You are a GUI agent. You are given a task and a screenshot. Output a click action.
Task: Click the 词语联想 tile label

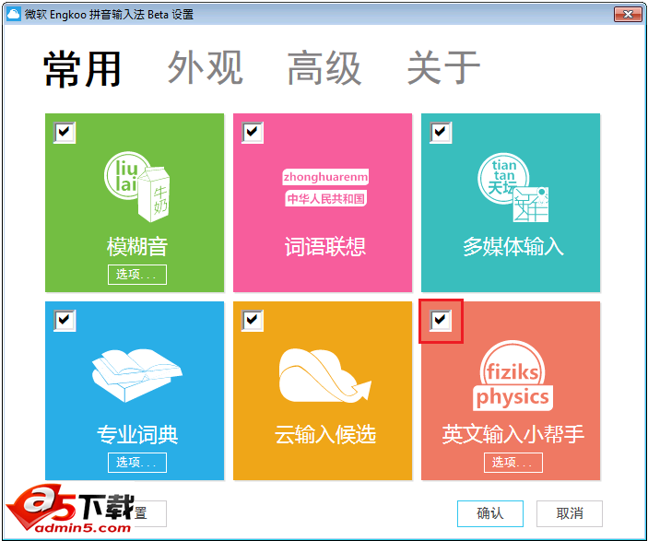pos(325,247)
